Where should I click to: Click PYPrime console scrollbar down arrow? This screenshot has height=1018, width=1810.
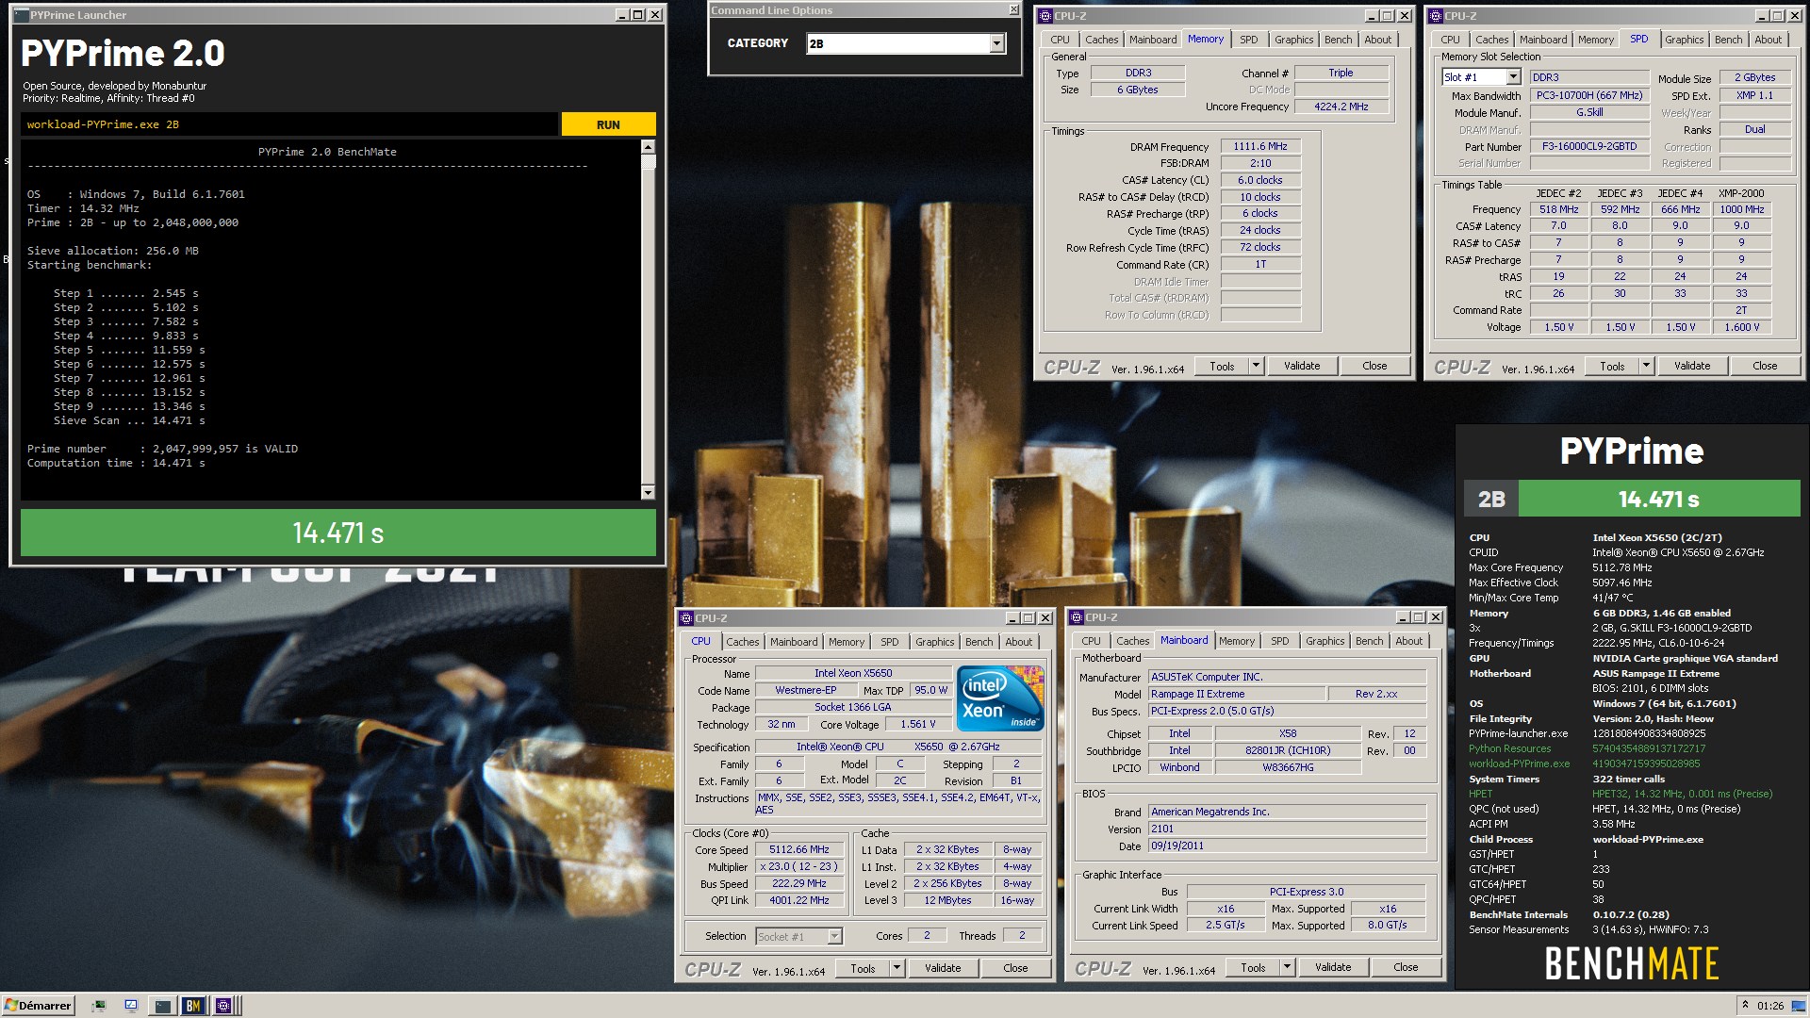coord(648,492)
